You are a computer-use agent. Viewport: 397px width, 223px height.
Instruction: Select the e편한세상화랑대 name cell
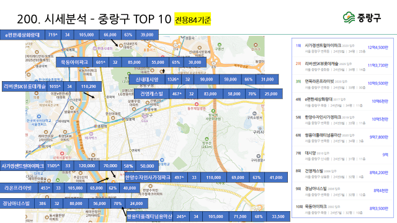[x=22, y=35]
